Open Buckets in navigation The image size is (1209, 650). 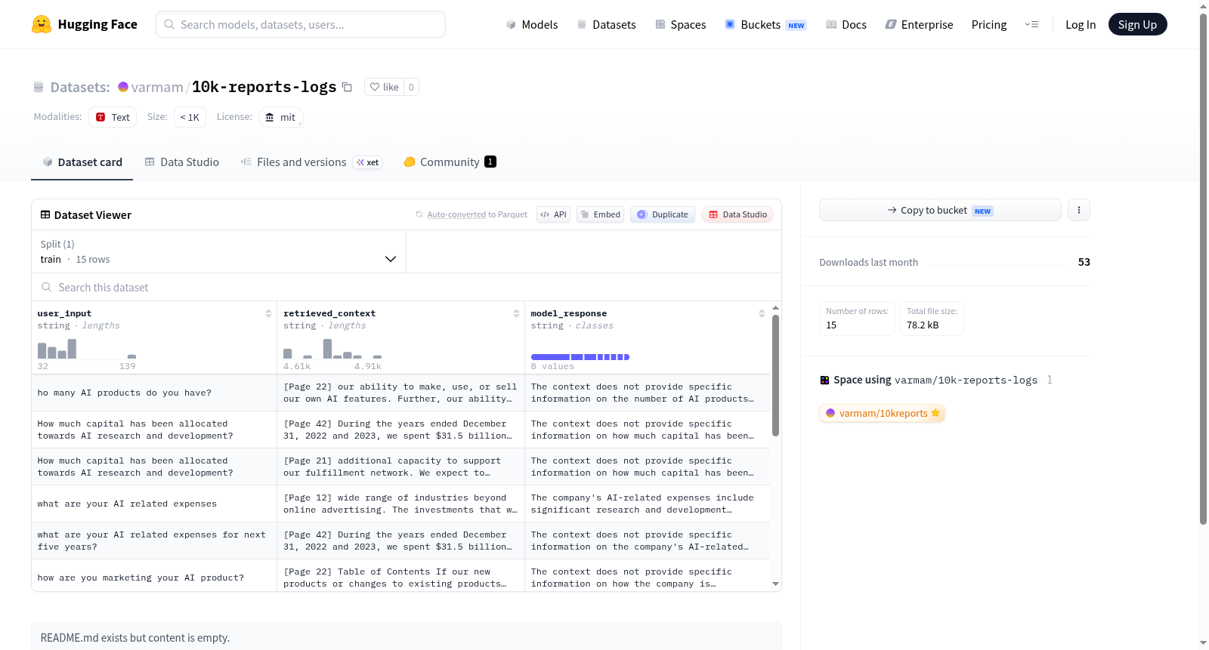point(765,24)
